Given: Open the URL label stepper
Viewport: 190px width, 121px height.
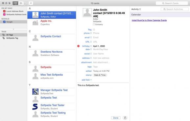Looking at the screenshot, I should pyautogui.click(x=91, y=42).
